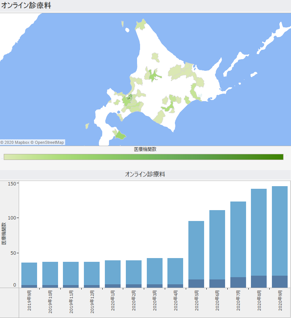Click the オンライン診療料 dashboard header title

click(x=26, y=5)
